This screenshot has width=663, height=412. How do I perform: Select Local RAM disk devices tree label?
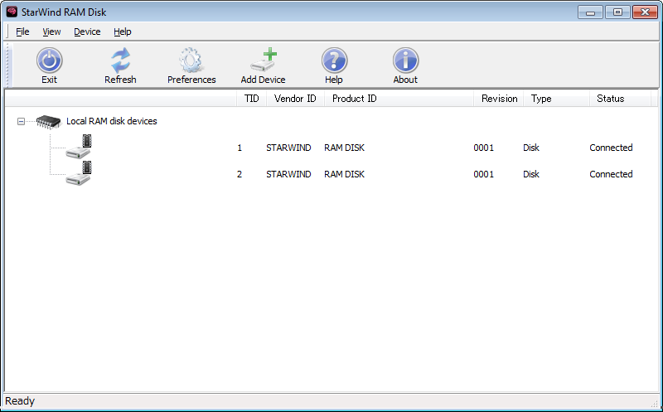pyautogui.click(x=112, y=121)
